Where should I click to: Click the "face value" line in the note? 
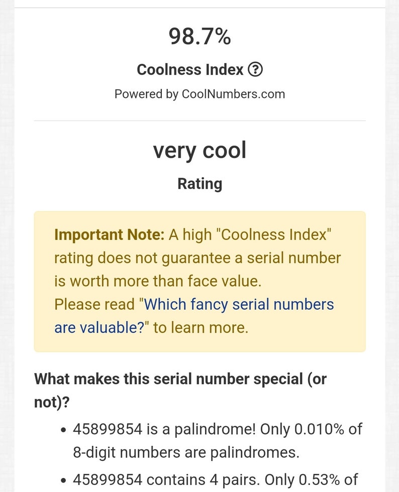[158, 281]
